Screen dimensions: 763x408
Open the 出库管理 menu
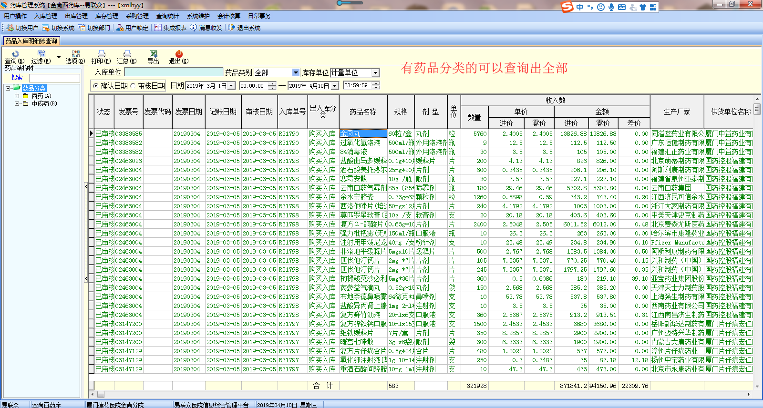(76, 16)
